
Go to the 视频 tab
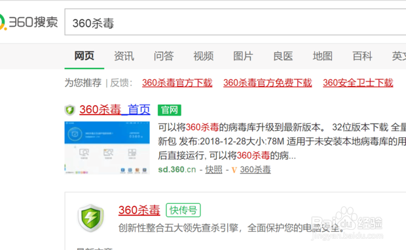(x=204, y=56)
